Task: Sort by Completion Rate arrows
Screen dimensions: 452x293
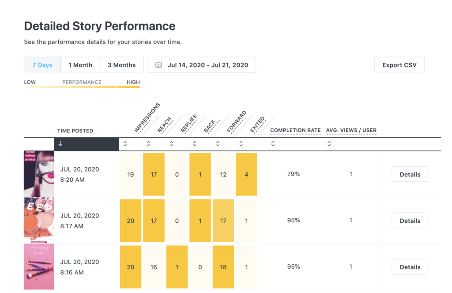Action: pyautogui.click(x=273, y=144)
